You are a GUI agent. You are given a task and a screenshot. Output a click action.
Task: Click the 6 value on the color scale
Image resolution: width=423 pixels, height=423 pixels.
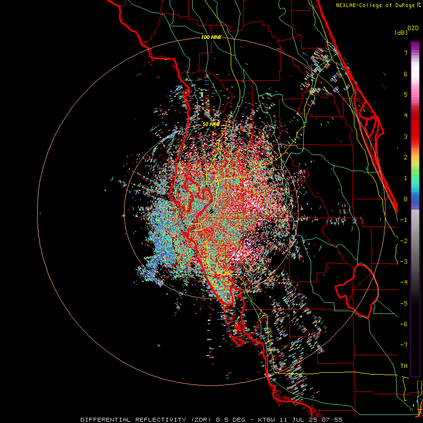click(x=406, y=74)
